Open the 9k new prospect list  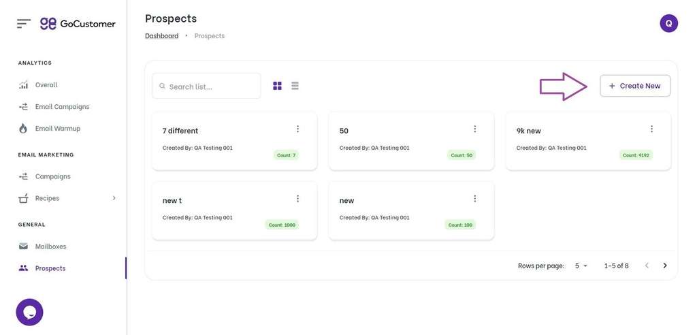click(x=588, y=140)
